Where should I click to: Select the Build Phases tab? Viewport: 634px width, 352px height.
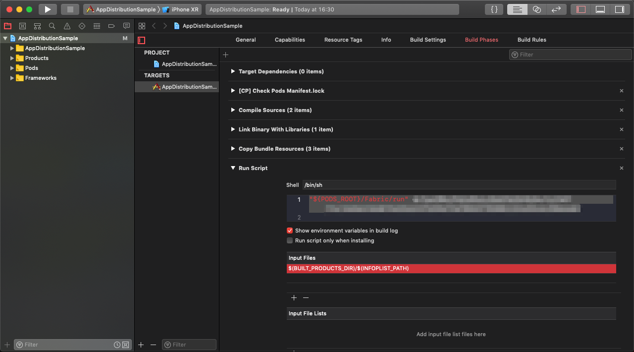(x=481, y=40)
